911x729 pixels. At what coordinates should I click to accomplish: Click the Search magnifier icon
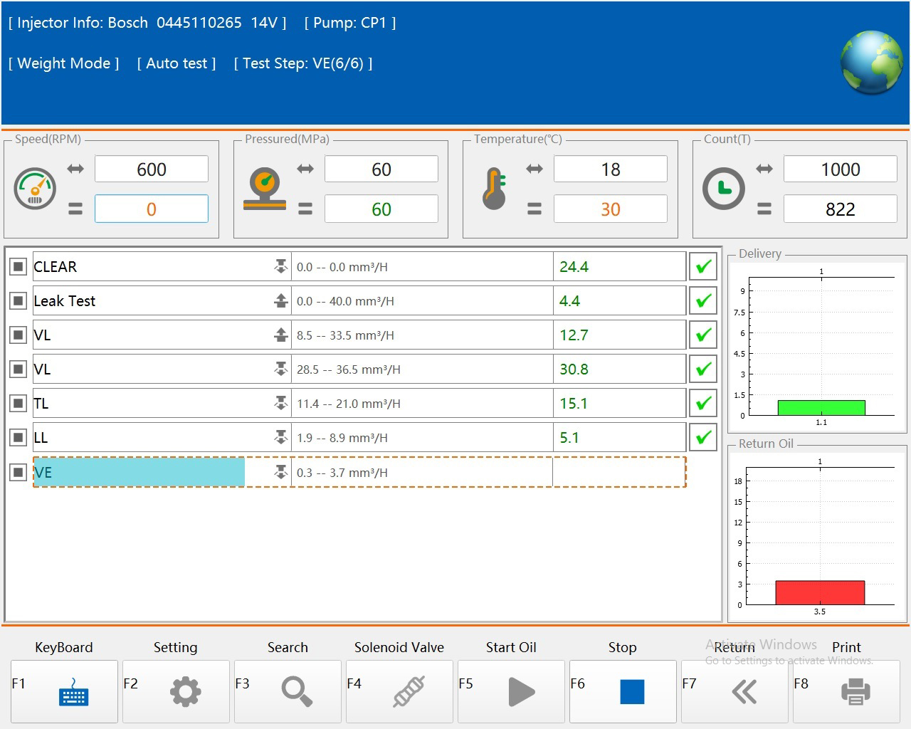tap(296, 691)
